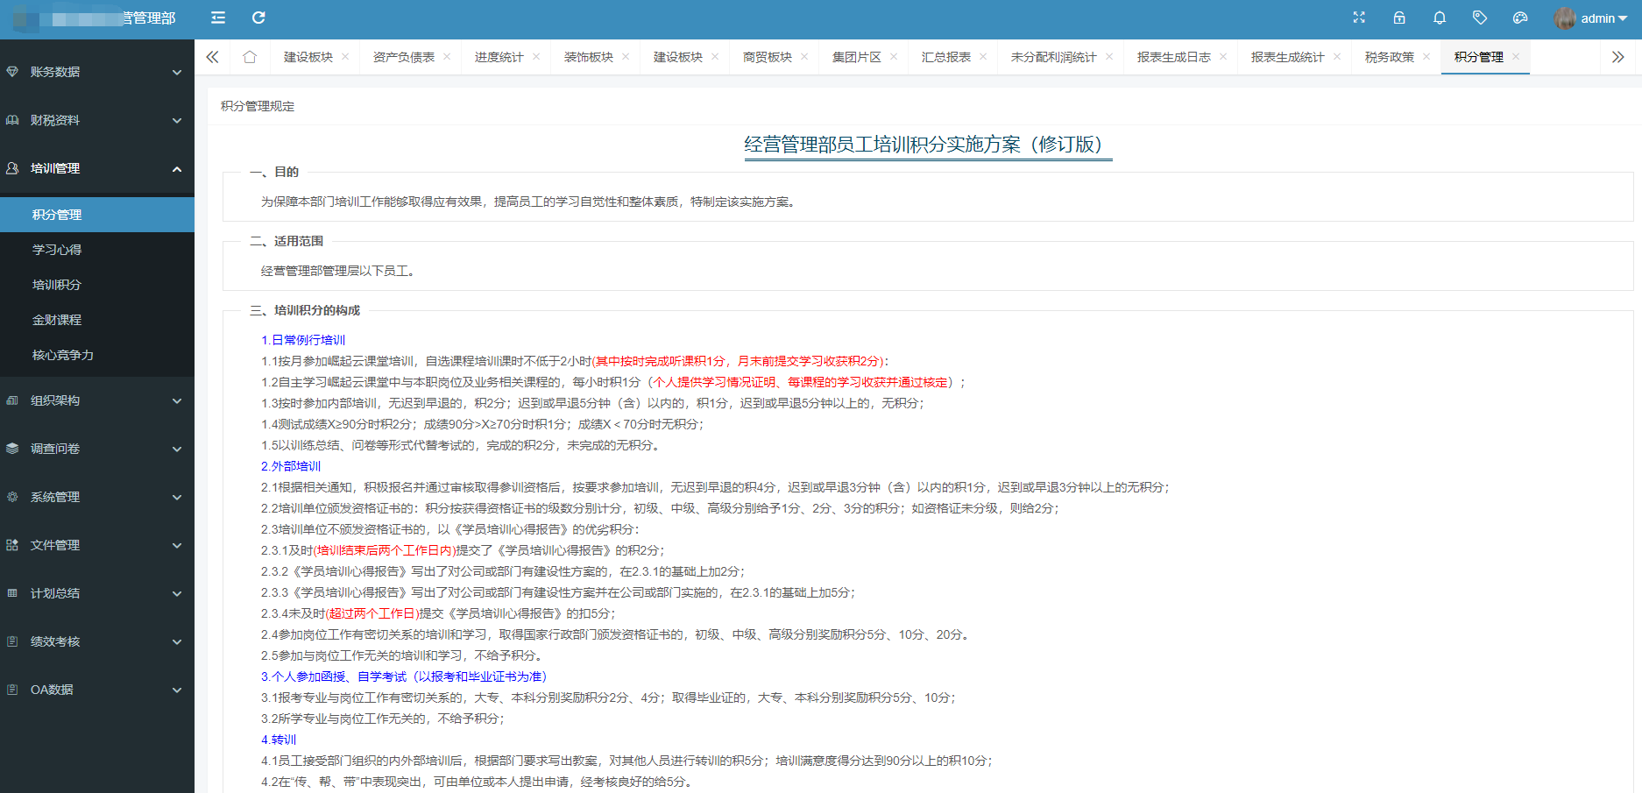Switch to the 税务政策 tab
This screenshot has width=1642, height=793.
coord(1389,57)
